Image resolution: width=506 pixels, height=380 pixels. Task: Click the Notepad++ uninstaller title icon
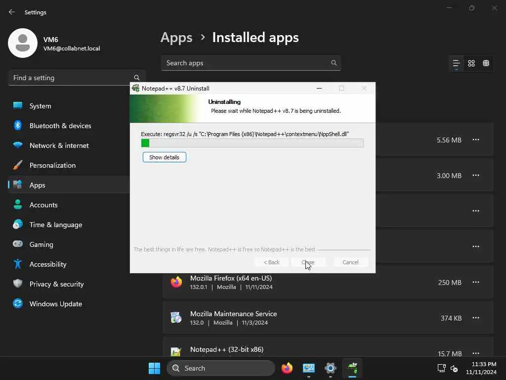[x=136, y=88]
